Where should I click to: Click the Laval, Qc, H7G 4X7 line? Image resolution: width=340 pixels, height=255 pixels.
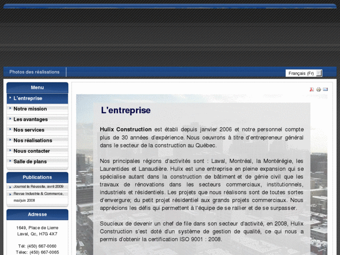37,234
